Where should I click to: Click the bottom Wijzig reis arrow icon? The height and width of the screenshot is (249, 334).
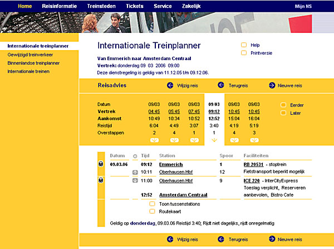[x=170, y=239]
